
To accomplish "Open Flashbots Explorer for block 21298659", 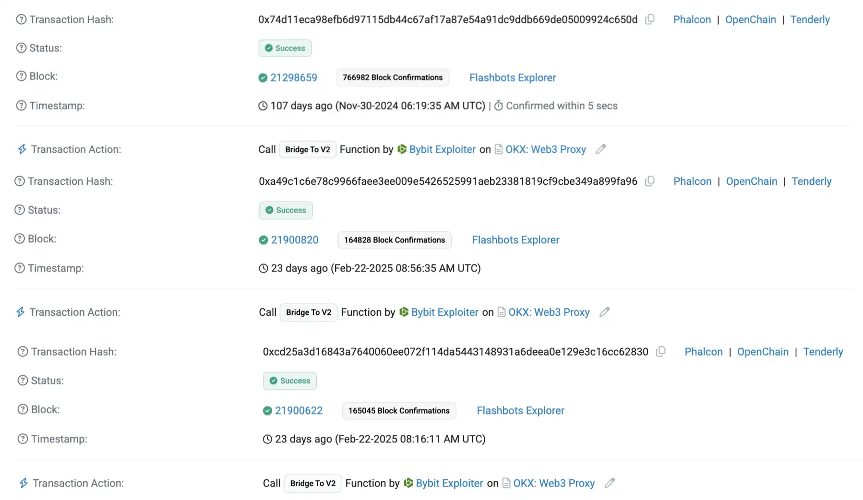I will (512, 78).
